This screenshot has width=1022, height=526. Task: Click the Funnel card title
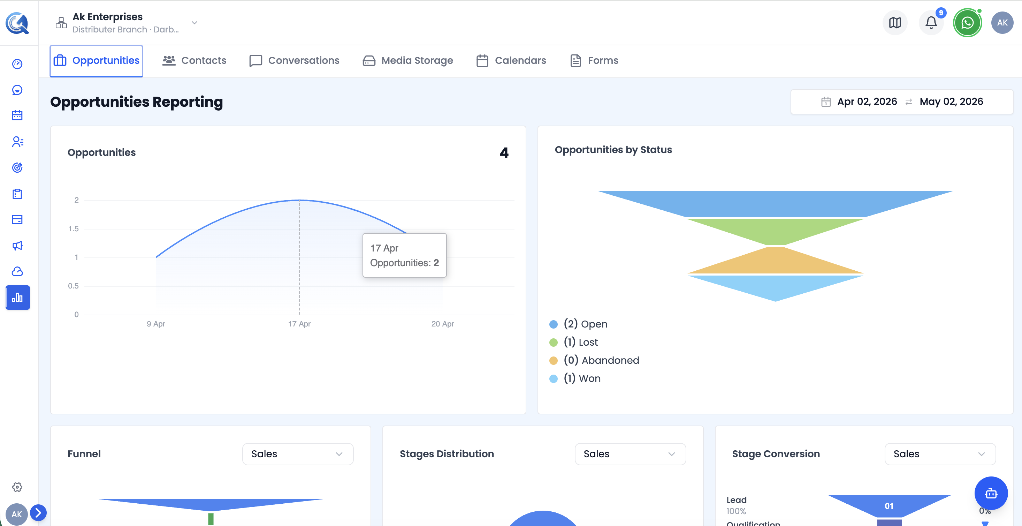point(84,454)
